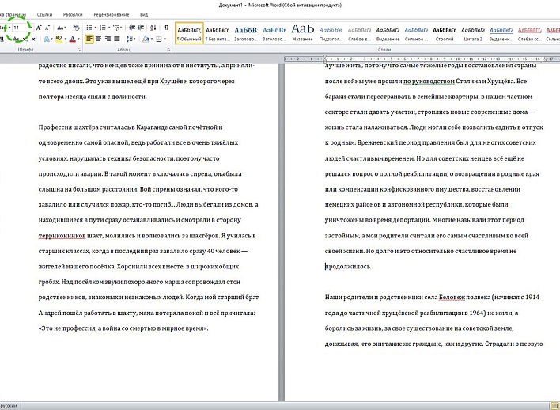Apply a bulleted list

tap(89, 28)
